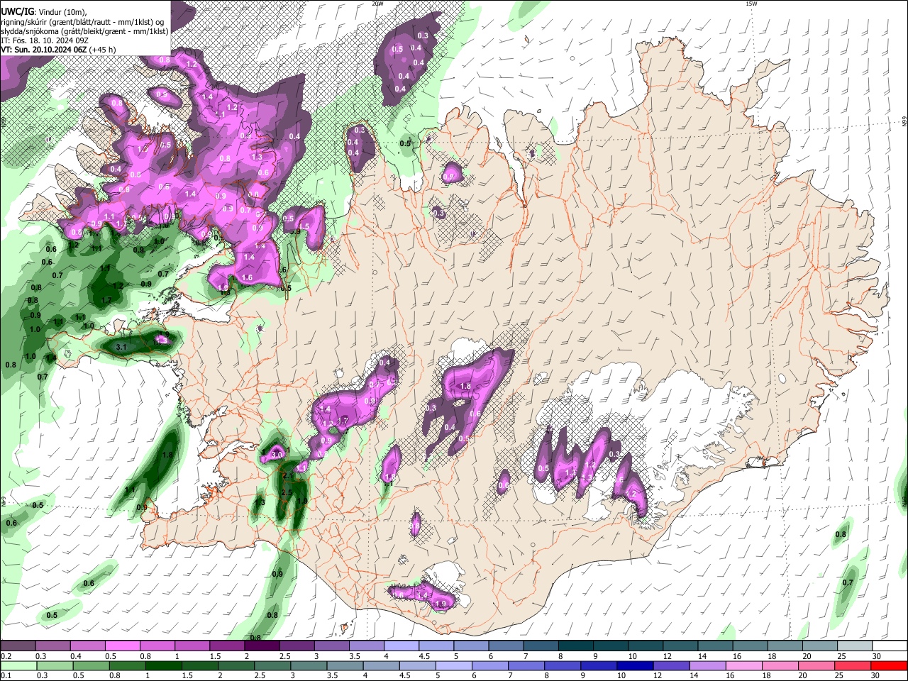Select the white 30 swatch on snow scale
Screen dimensions: 908x681
pyautogui.click(x=890, y=646)
